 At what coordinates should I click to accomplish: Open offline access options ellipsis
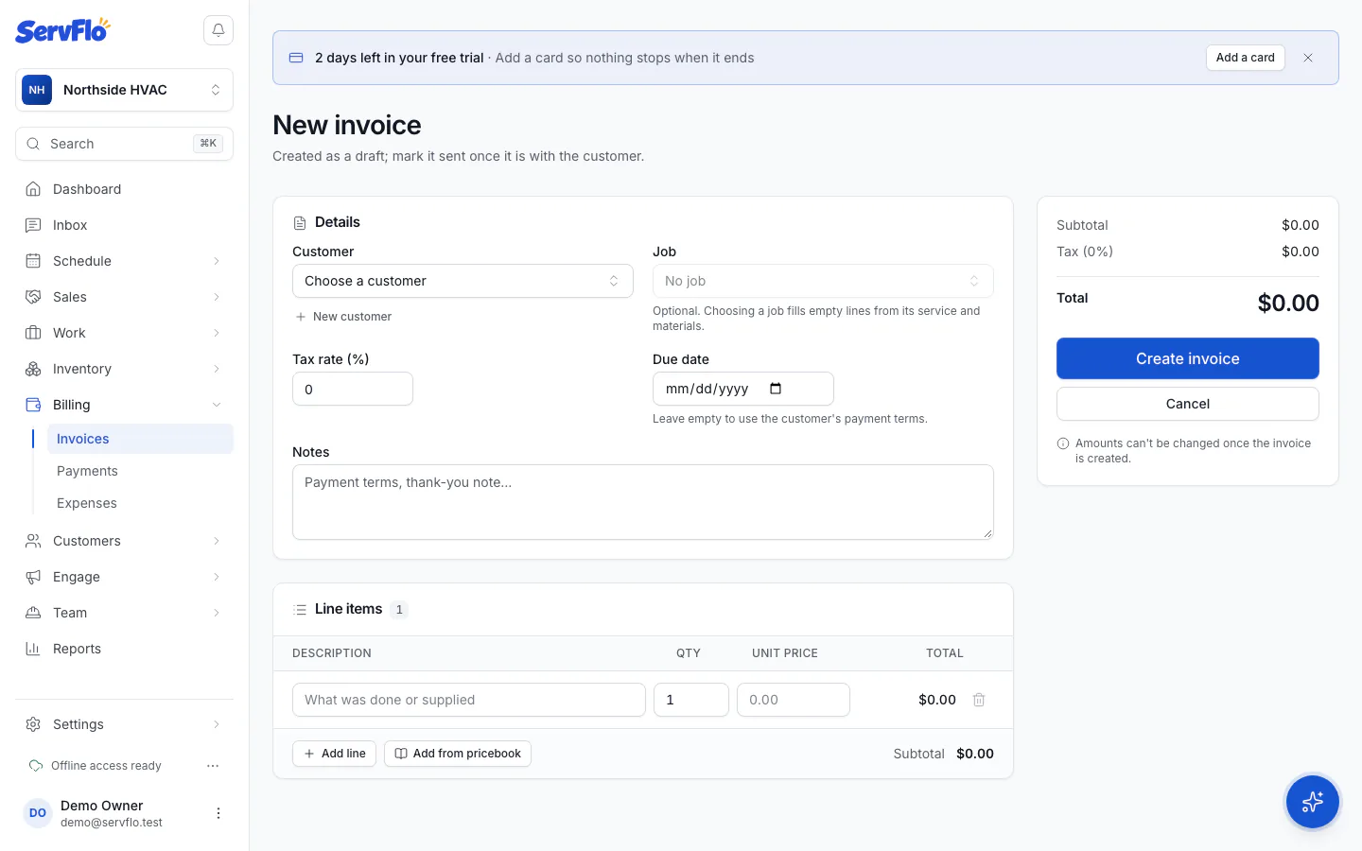213,766
